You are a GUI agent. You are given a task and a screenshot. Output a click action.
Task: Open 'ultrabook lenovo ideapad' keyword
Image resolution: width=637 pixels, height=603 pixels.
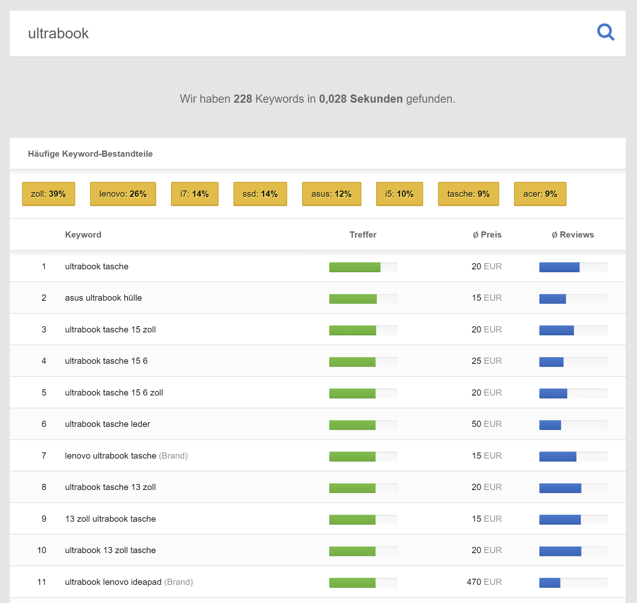coord(113,582)
